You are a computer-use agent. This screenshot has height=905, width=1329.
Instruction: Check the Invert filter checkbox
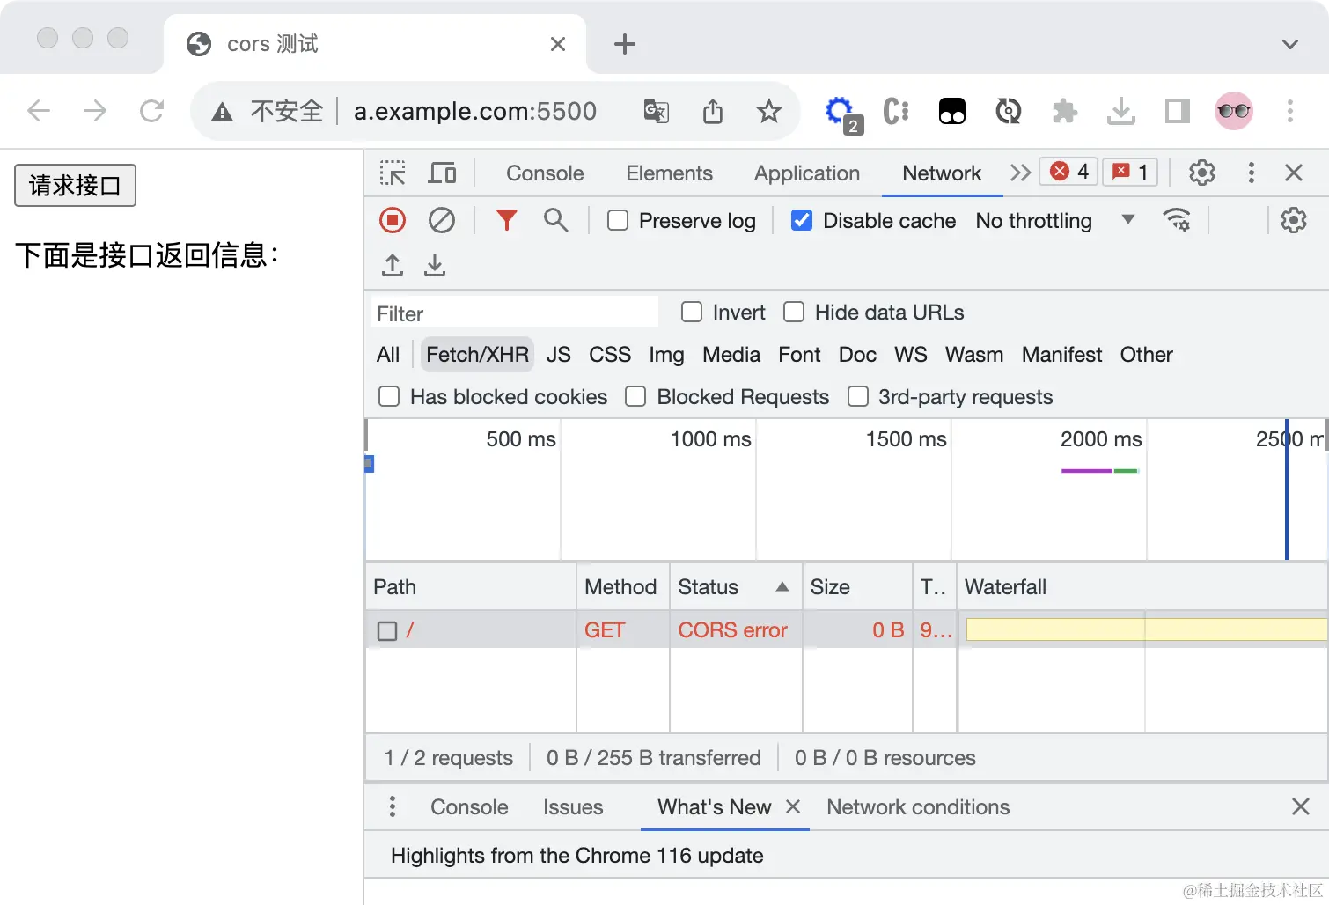click(692, 312)
